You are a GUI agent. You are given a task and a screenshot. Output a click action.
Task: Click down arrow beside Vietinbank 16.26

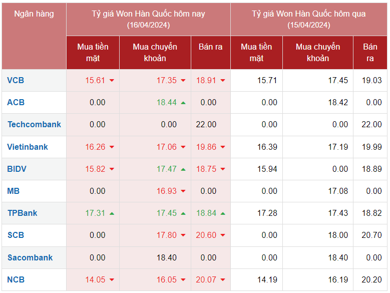click(112, 147)
